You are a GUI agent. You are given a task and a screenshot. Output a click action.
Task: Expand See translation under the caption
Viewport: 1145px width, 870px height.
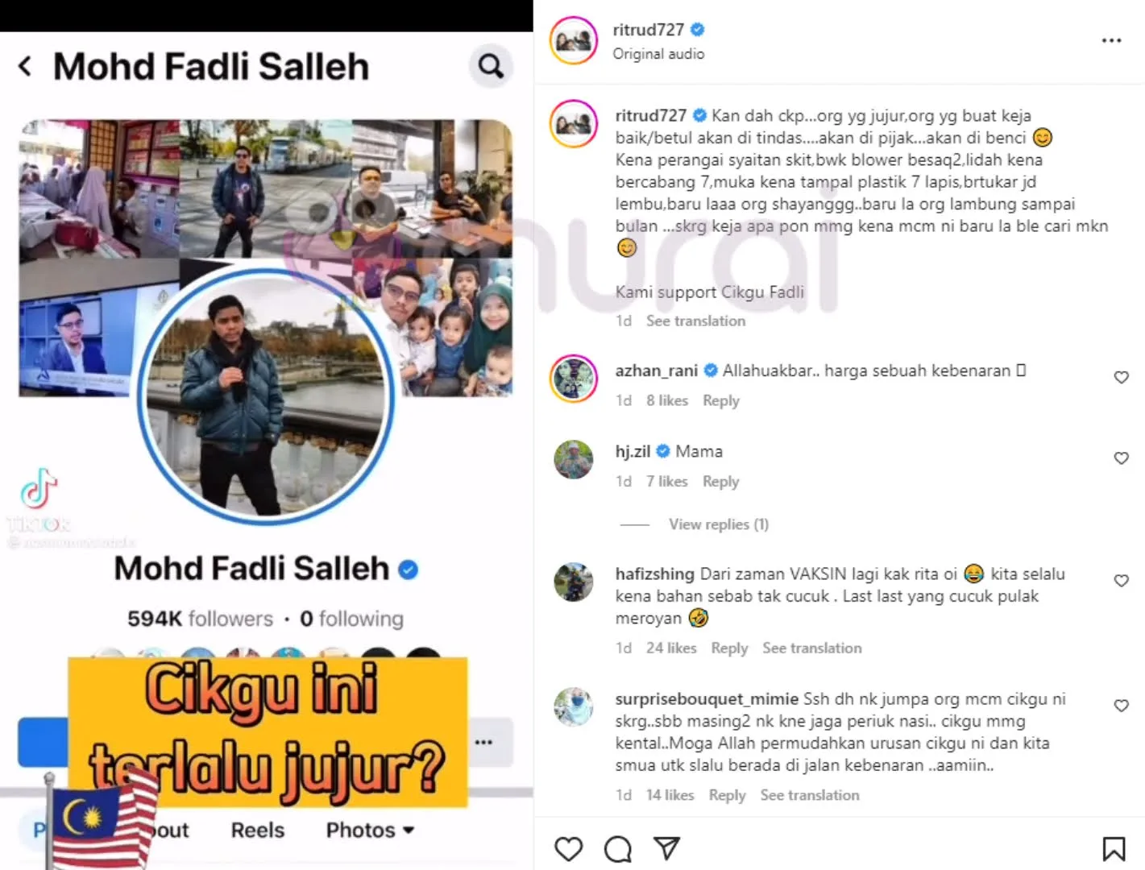pyautogui.click(x=696, y=321)
